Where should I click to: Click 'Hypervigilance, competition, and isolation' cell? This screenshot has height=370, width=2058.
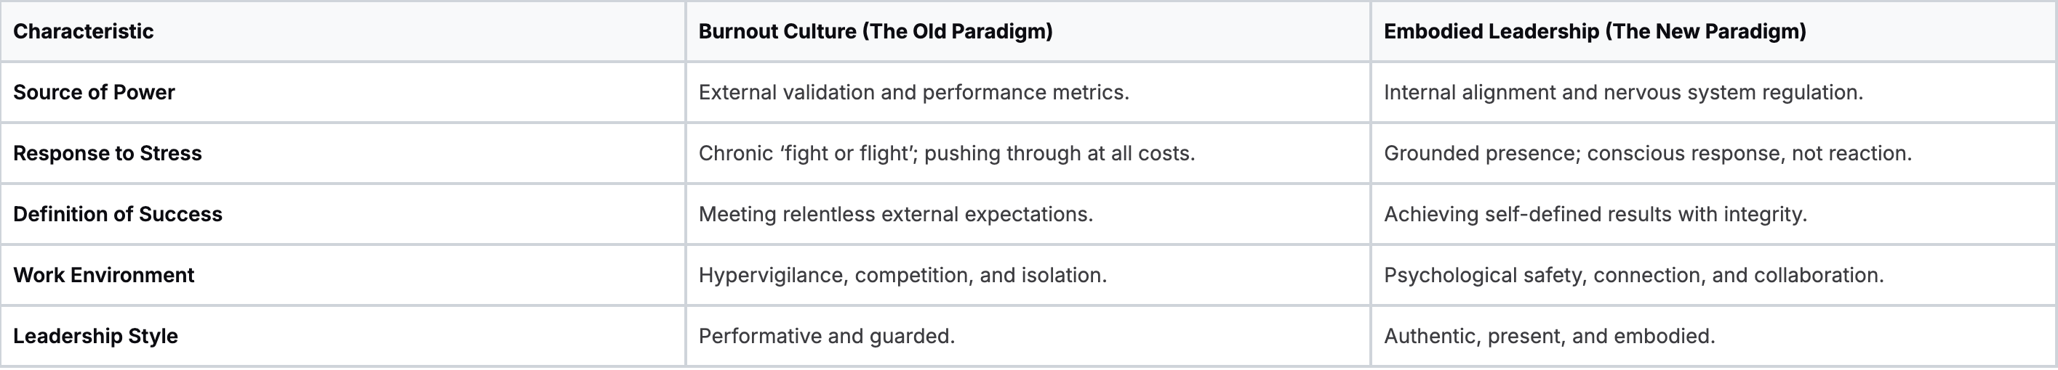pos(902,275)
